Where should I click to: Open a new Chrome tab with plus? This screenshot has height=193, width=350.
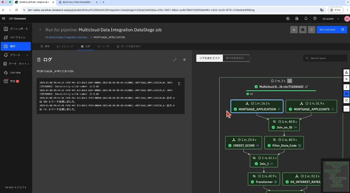[x=103, y=2]
